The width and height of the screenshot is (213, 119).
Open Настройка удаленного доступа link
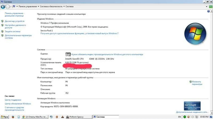15,26
